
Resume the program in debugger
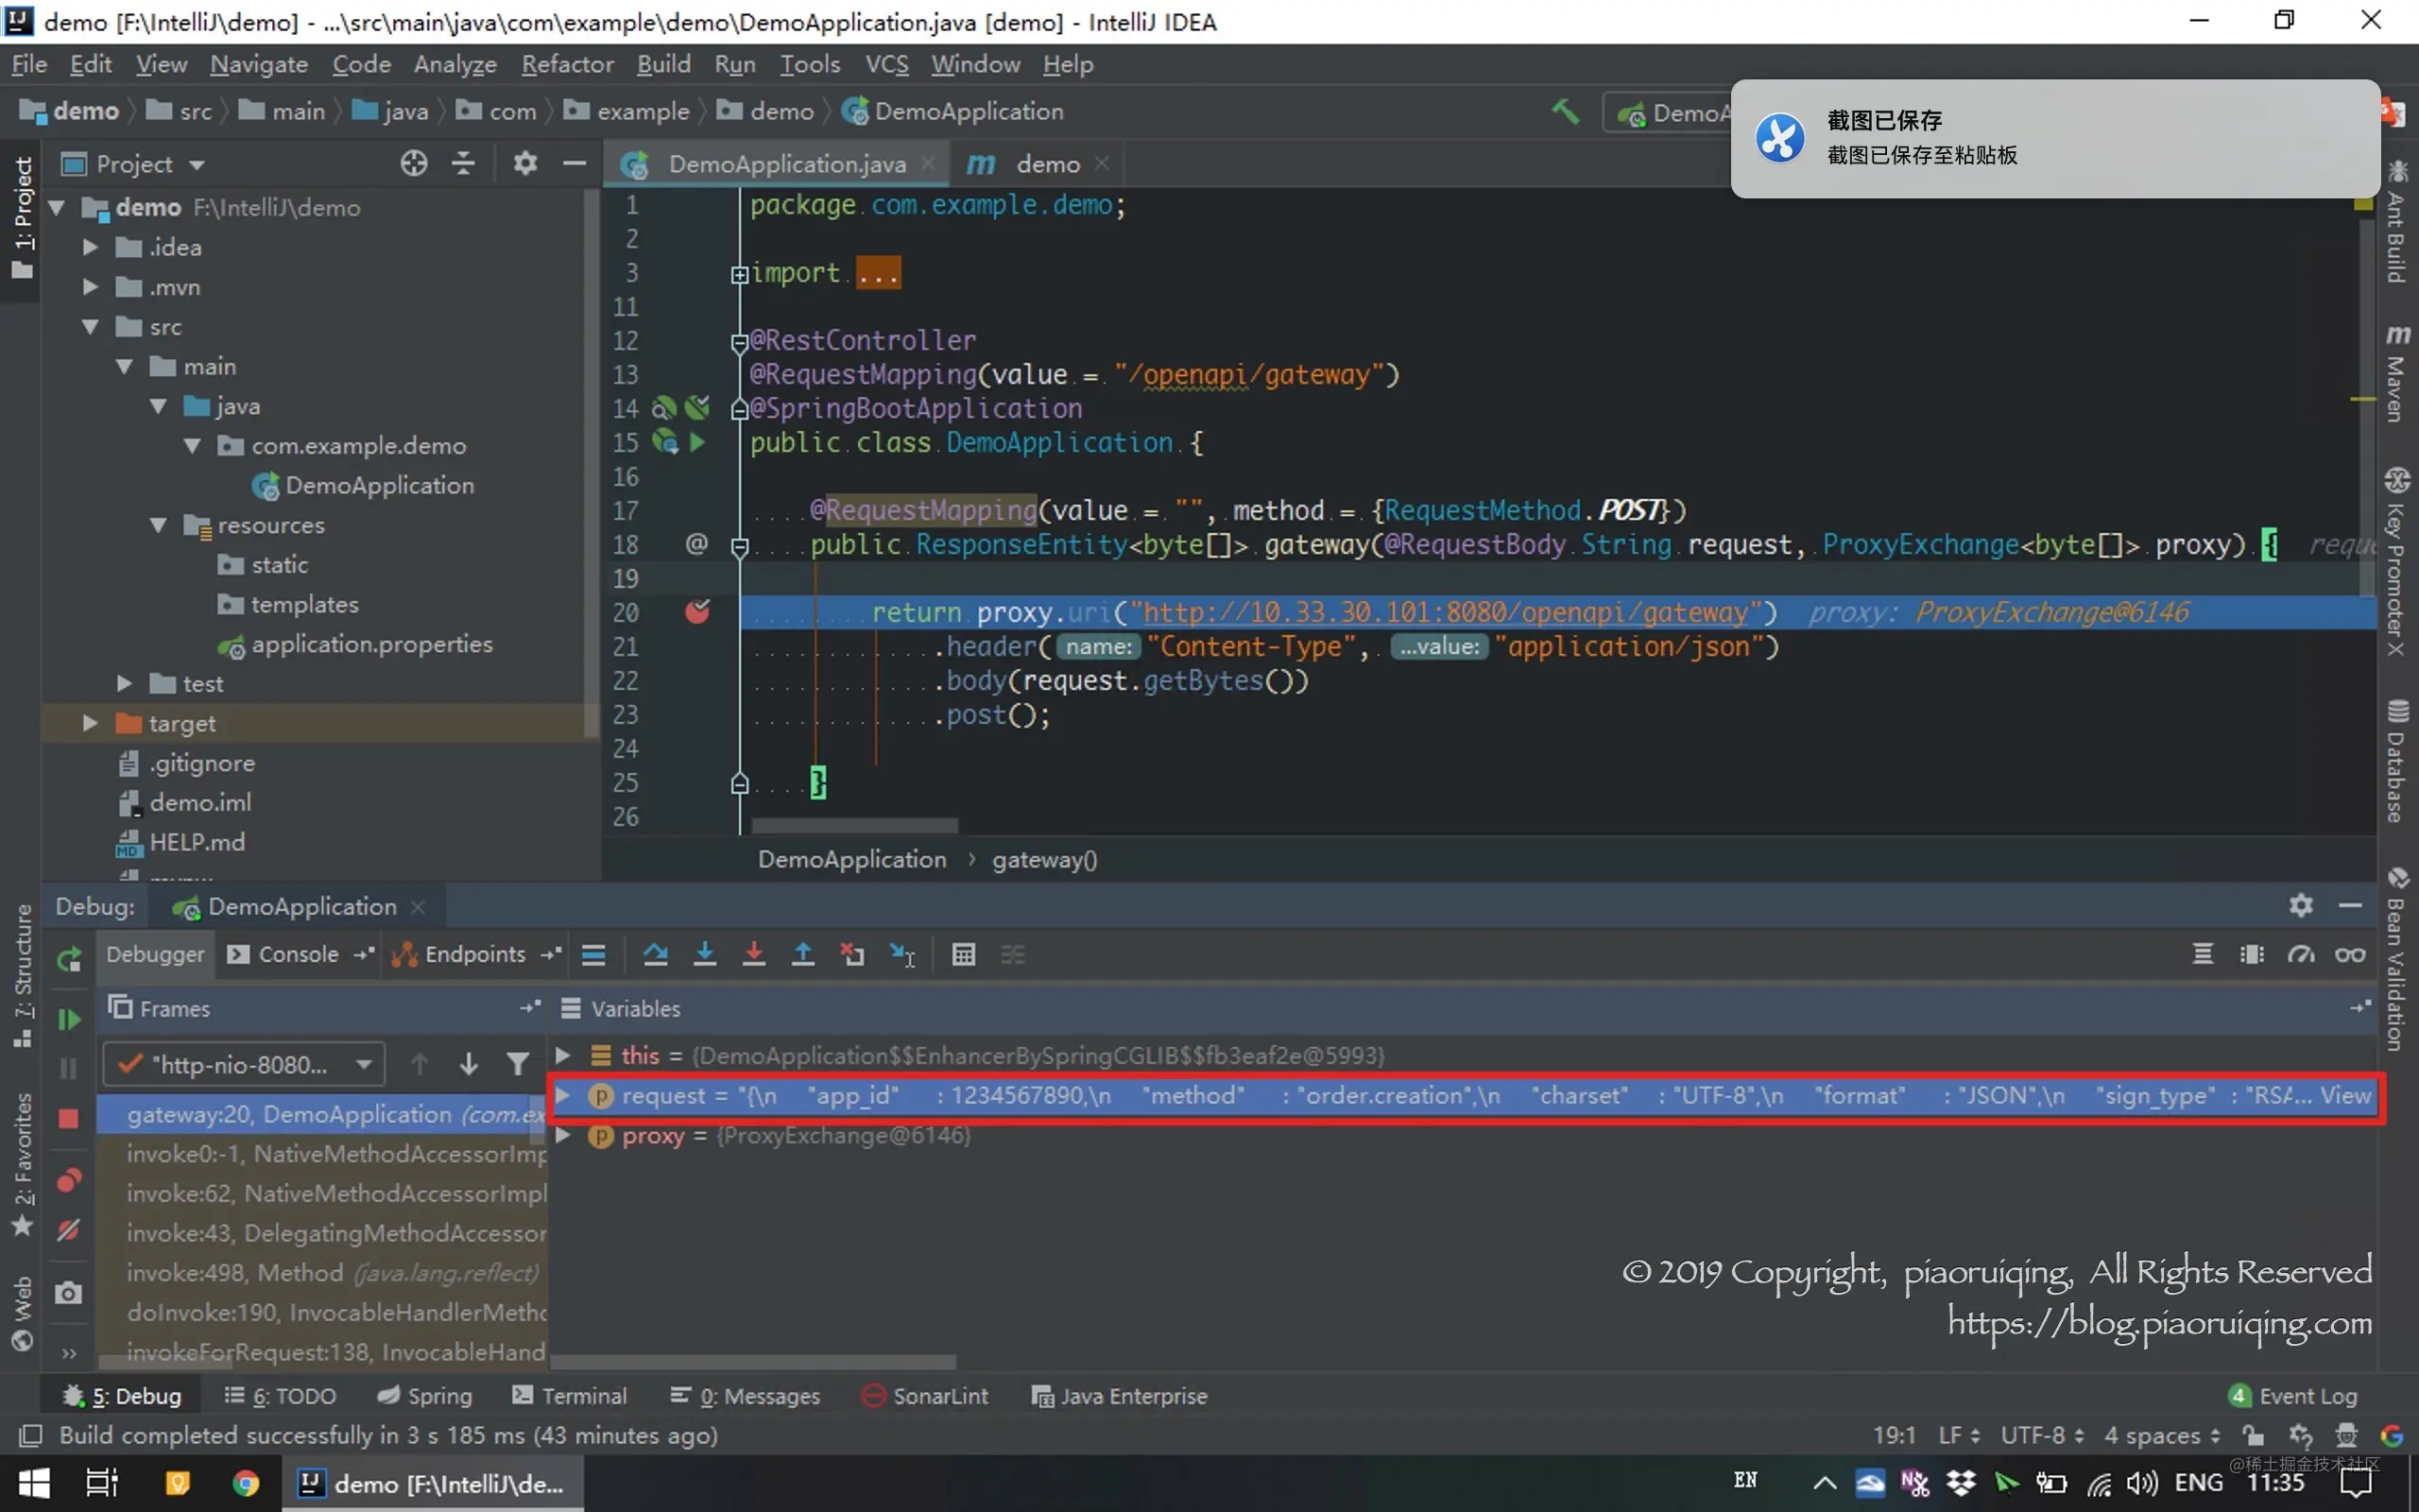coord(68,1019)
